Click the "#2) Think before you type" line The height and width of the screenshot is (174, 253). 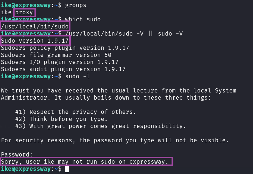tap(61, 119)
